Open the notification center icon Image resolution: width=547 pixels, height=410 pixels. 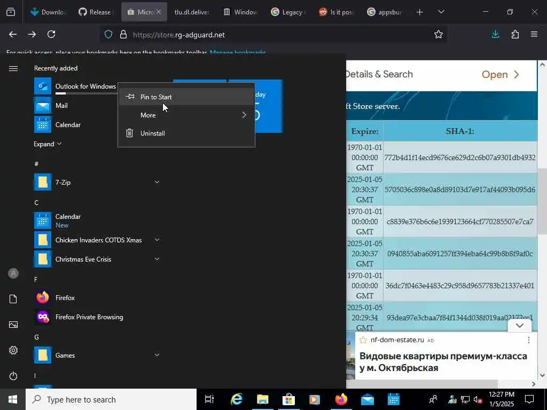pos(529,399)
